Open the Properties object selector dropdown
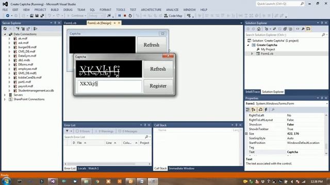Viewport: 330px width, 185px height. tap(327, 104)
